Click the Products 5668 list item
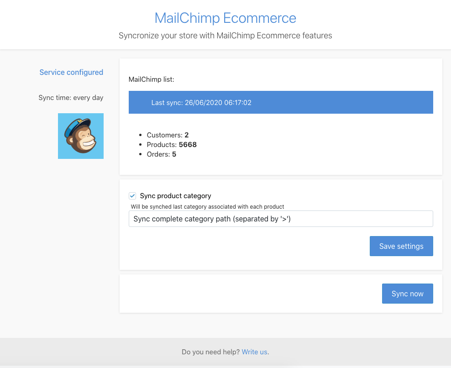Viewport: 451px width, 368px height. (x=171, y=145)
